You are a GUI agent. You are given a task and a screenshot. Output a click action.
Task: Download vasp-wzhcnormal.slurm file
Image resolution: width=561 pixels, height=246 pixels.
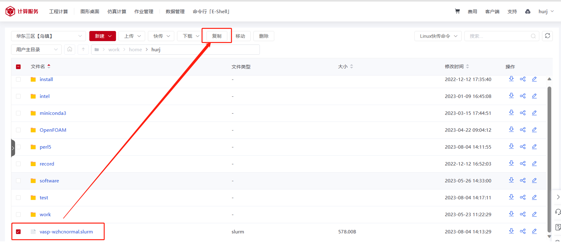(511, 231)
